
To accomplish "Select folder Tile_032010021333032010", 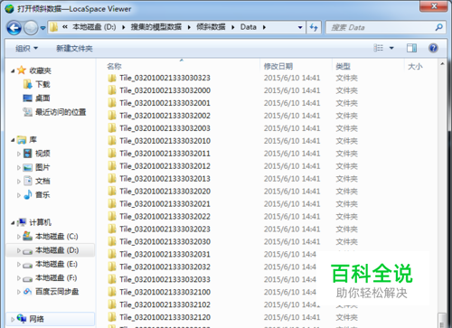I will tap(165, 141).
